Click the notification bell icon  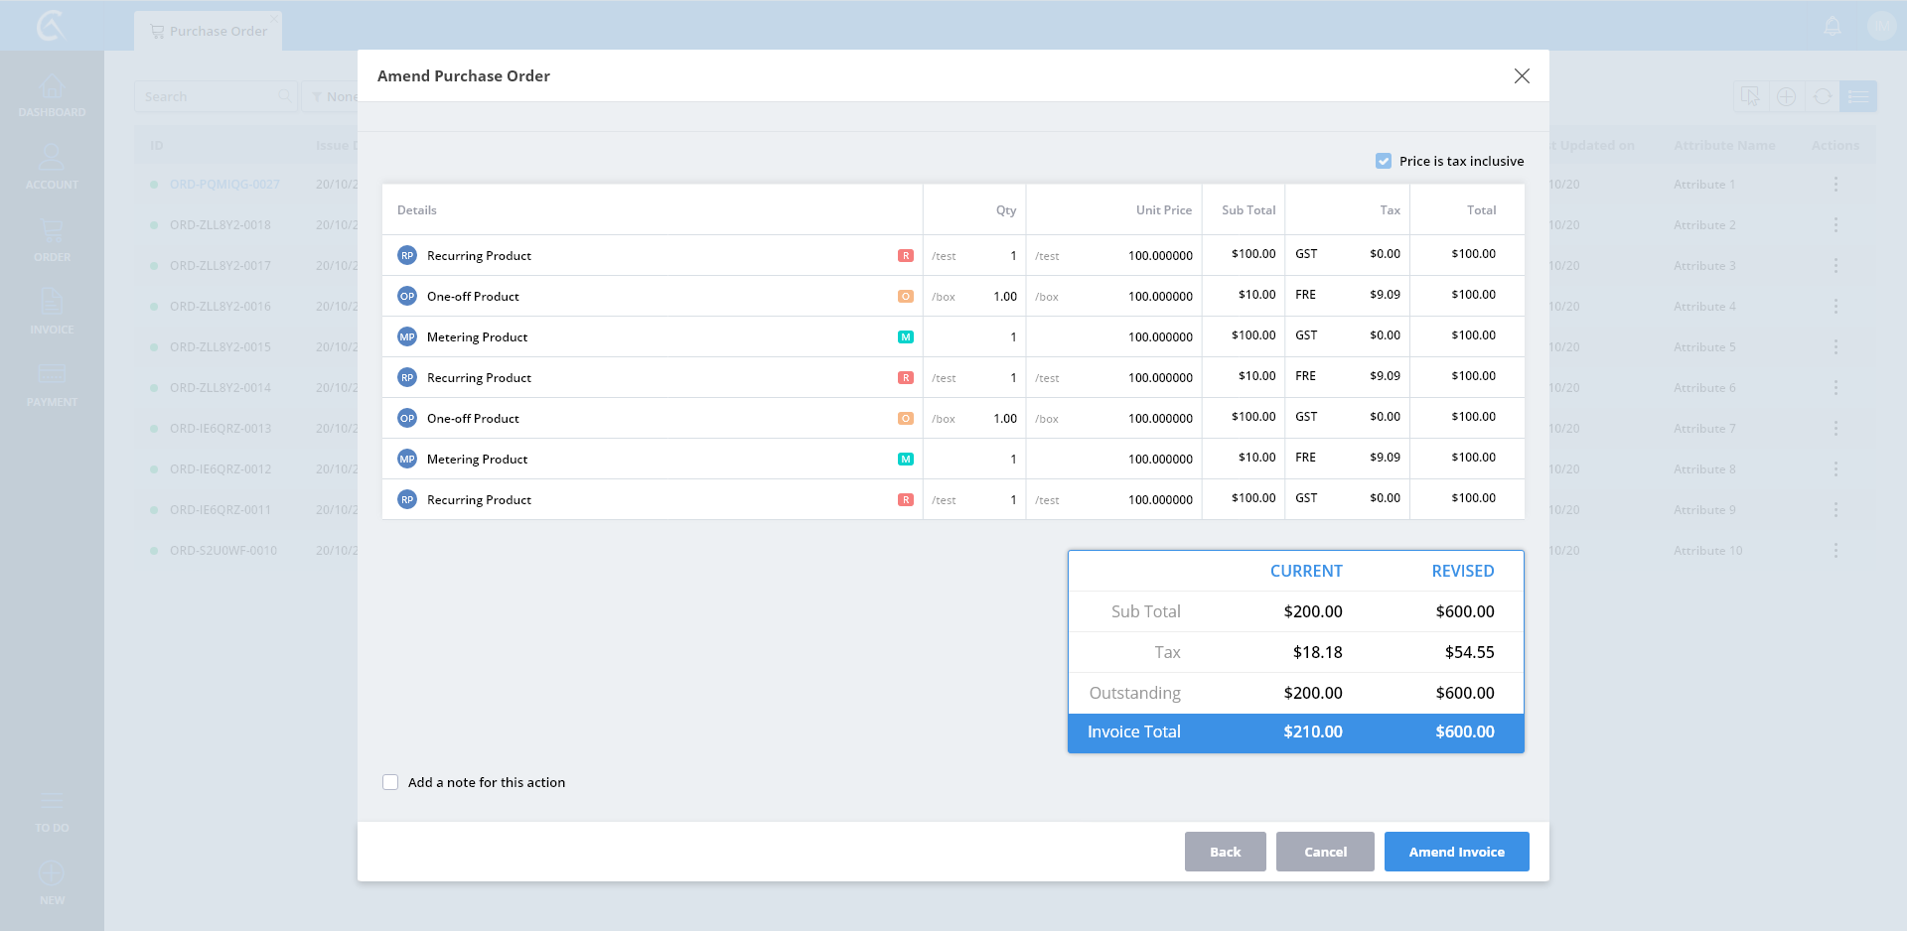pyautogui.click(x=1833, y=27)
